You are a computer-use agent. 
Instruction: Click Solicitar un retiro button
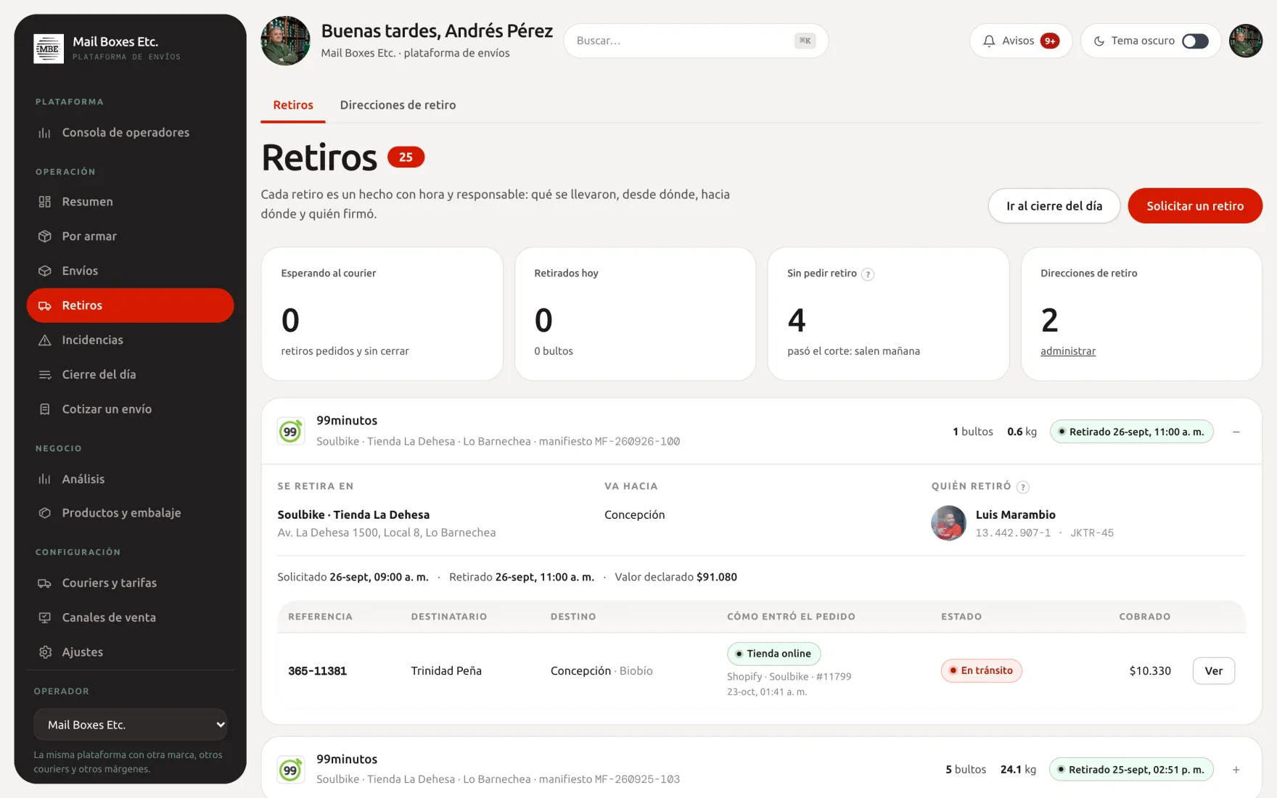[x=1195, y=206]
